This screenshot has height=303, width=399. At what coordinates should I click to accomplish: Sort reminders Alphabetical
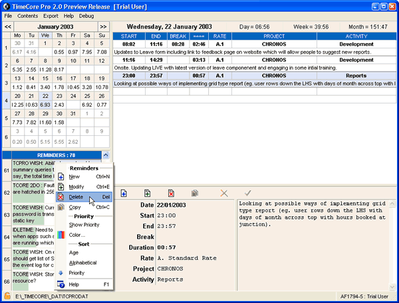pos(84,263)
